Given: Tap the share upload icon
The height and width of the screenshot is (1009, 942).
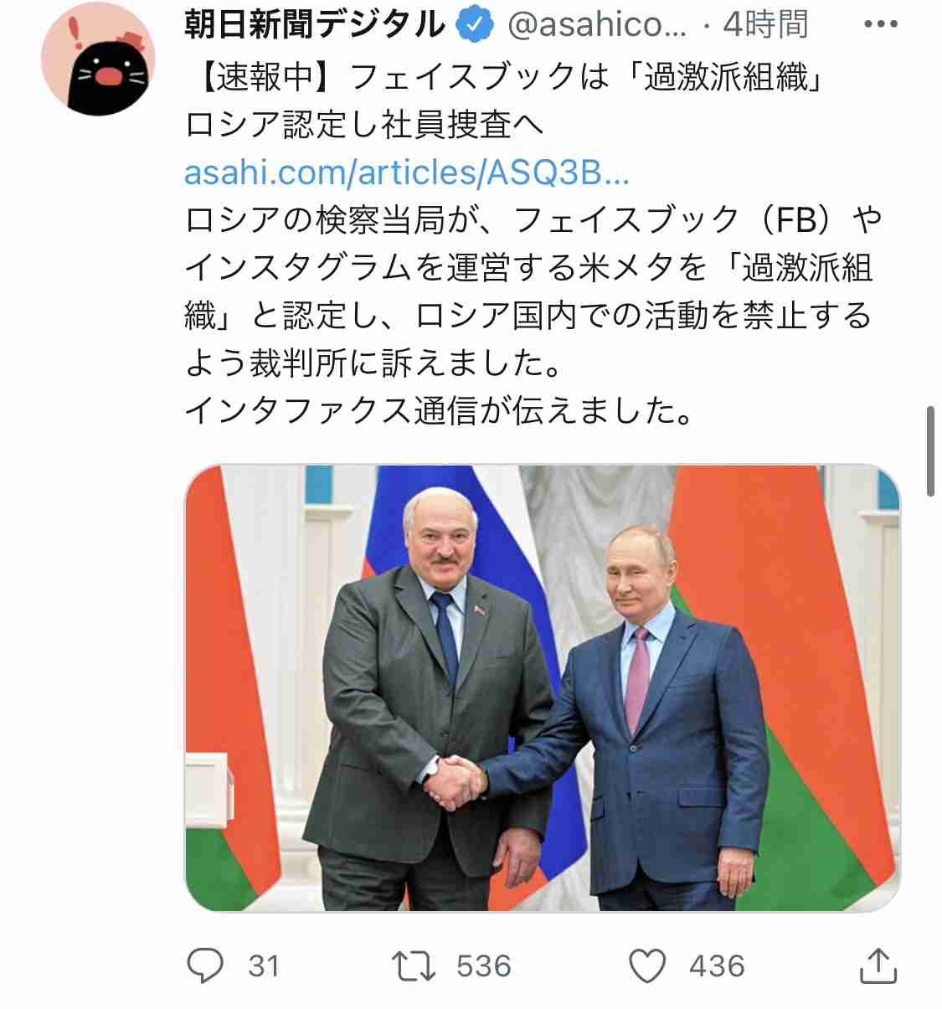Looking at the screenshot, I should pos(878,965).
